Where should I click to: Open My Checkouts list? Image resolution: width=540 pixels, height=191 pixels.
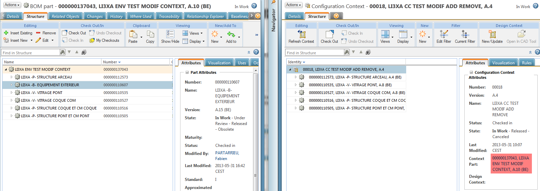pyautogui.click(x=104, y=40)
